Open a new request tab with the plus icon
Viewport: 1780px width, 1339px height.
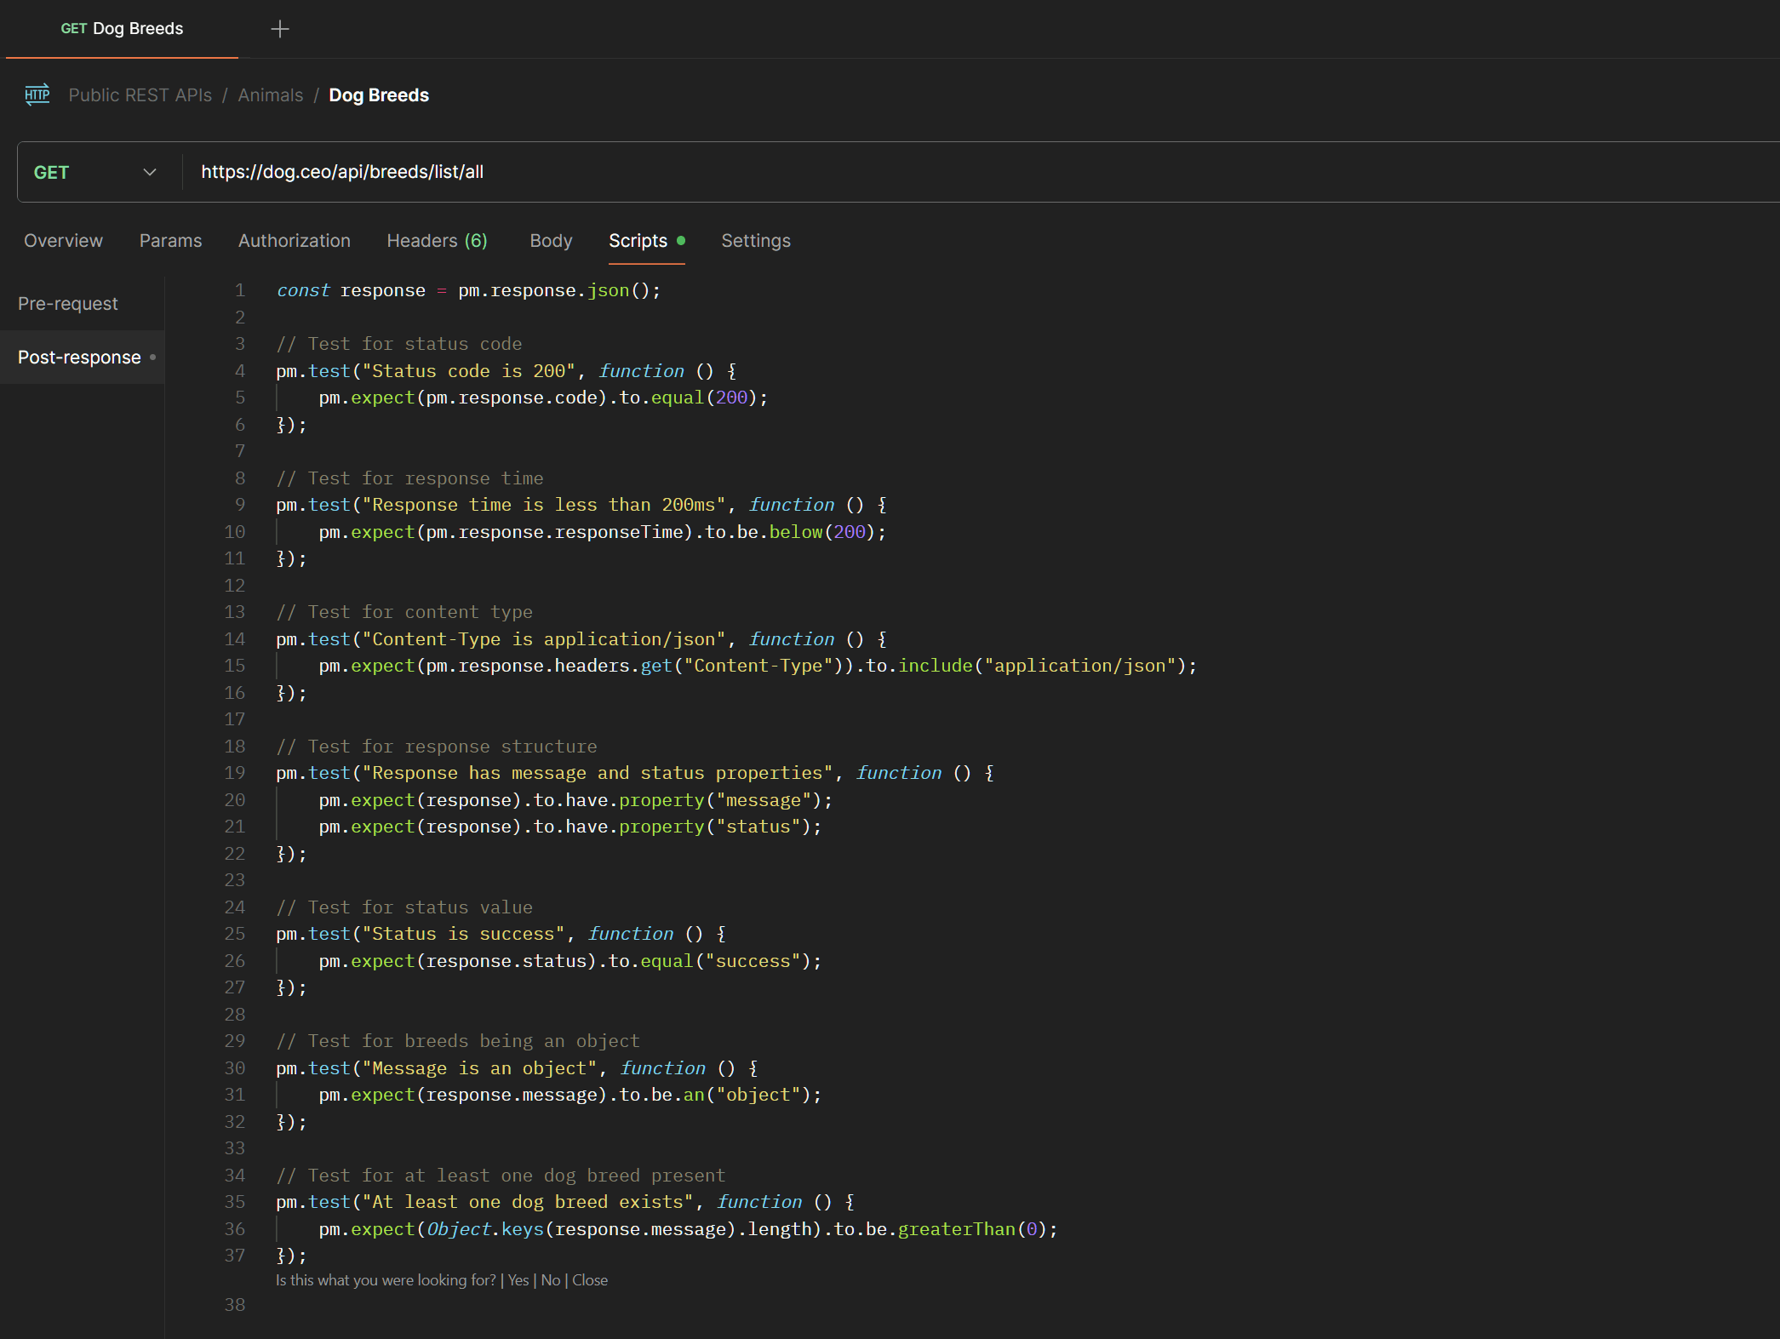pyautogui.click(x=279, y=28)
